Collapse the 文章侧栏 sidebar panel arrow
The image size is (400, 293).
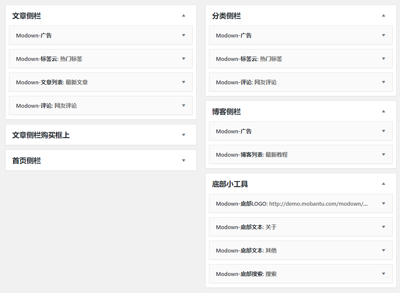183,16
